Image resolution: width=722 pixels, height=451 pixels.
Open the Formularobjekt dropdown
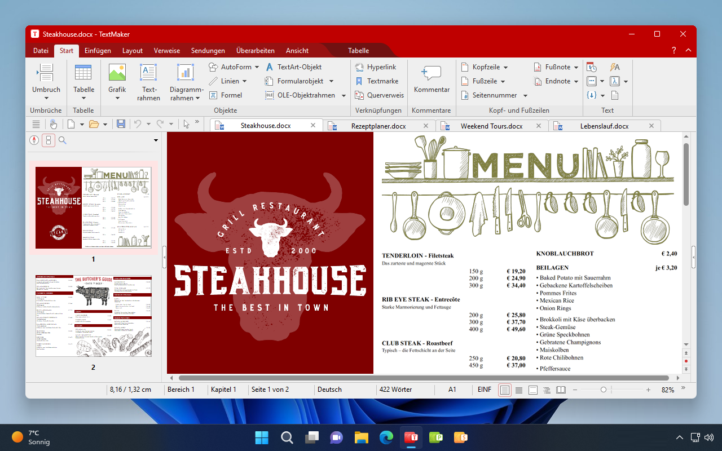tap(331, 81)
